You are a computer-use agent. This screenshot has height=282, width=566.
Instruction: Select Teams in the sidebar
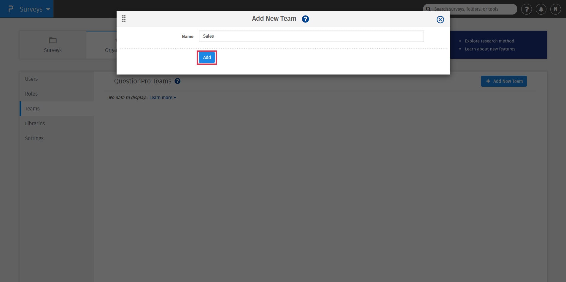click(32, 109)
